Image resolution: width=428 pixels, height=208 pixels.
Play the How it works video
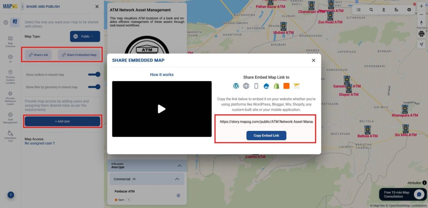point(162,109)
